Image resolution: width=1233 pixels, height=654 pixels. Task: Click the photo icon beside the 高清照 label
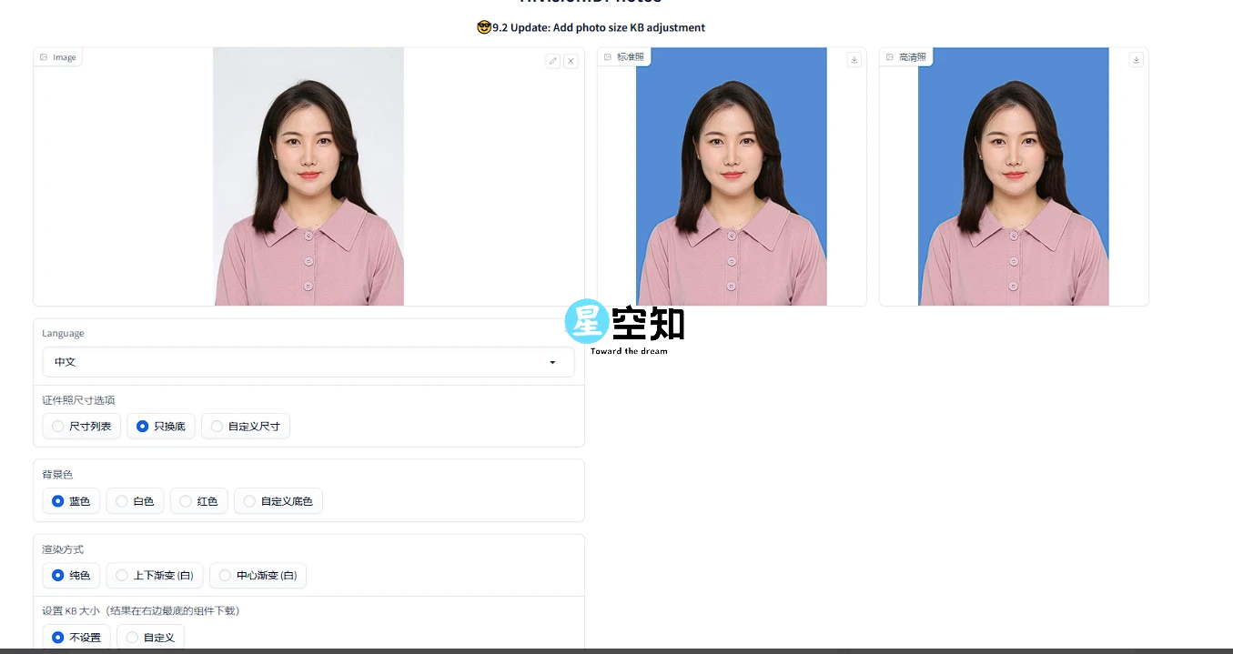[889, 55]
